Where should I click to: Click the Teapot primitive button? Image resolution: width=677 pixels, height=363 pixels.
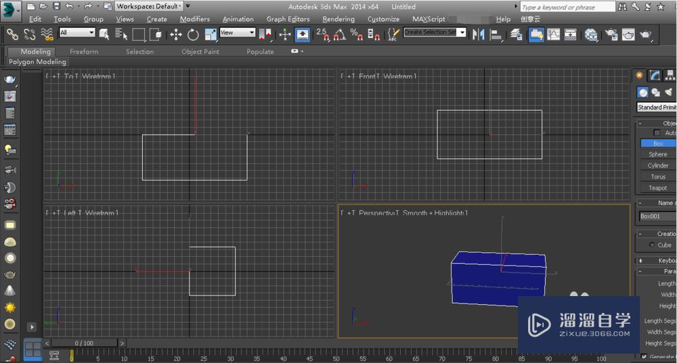[657, 188]
